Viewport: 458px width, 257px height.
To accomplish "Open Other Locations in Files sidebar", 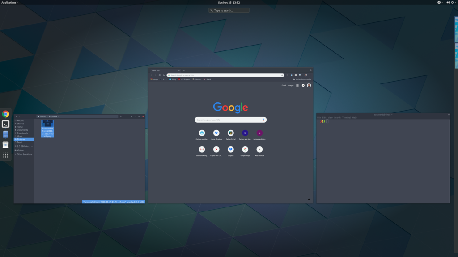I will click(24, 154).
